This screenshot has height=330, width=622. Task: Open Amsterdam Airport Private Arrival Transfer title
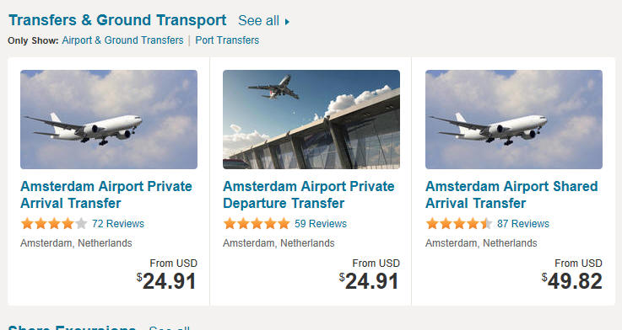click(x=106, y=194)
